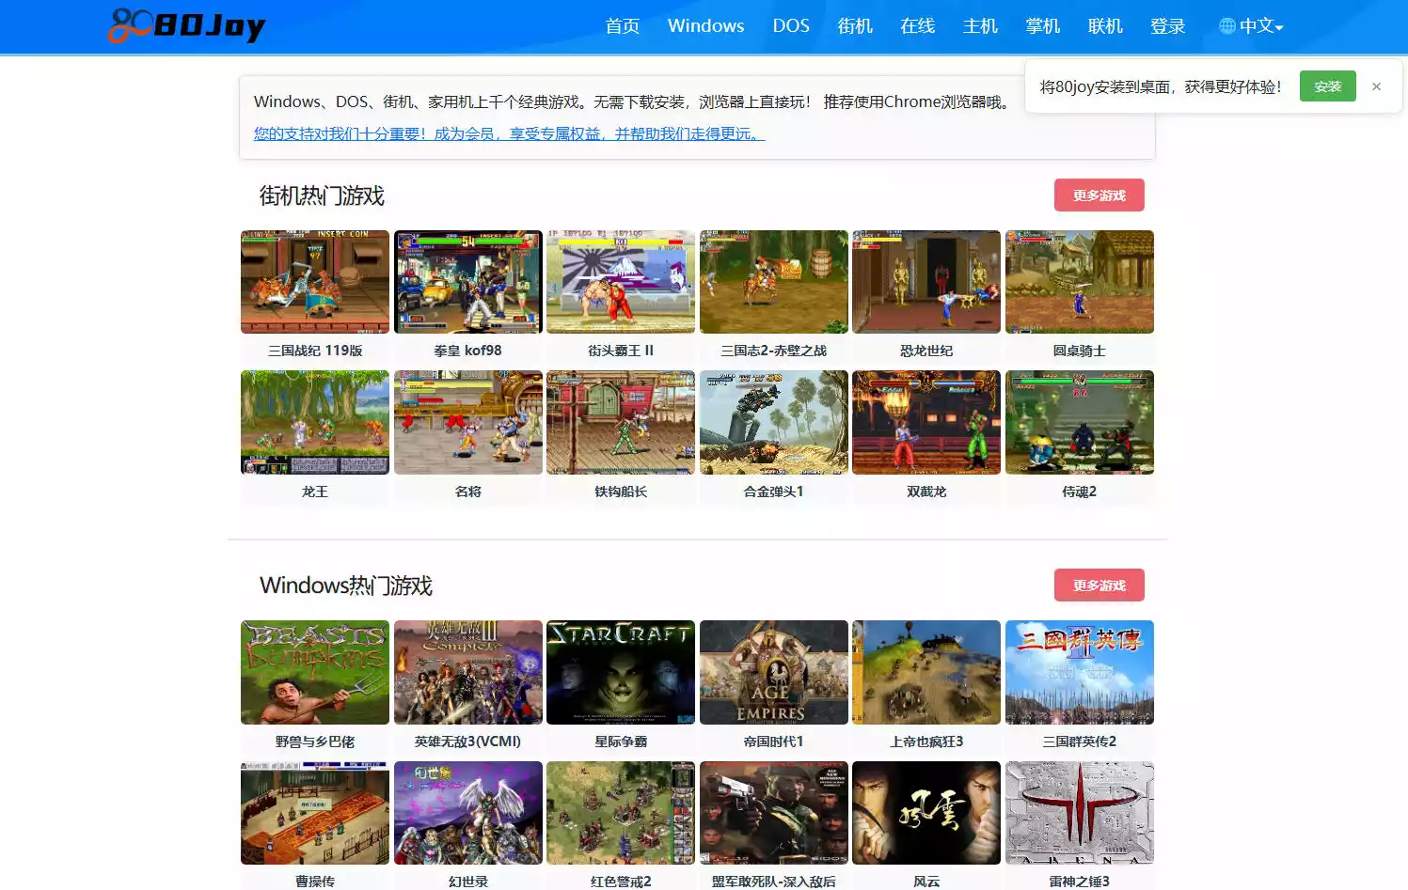Open the 盟军敢死队-深入敌后 game thumbnail
1408x890 pixels.
click(x=774, y=813)
